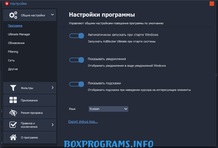The height and width of the screenshot is (148, 218).
Task: Expand the Фильтры section arrow
Action: tap(52, 88)
